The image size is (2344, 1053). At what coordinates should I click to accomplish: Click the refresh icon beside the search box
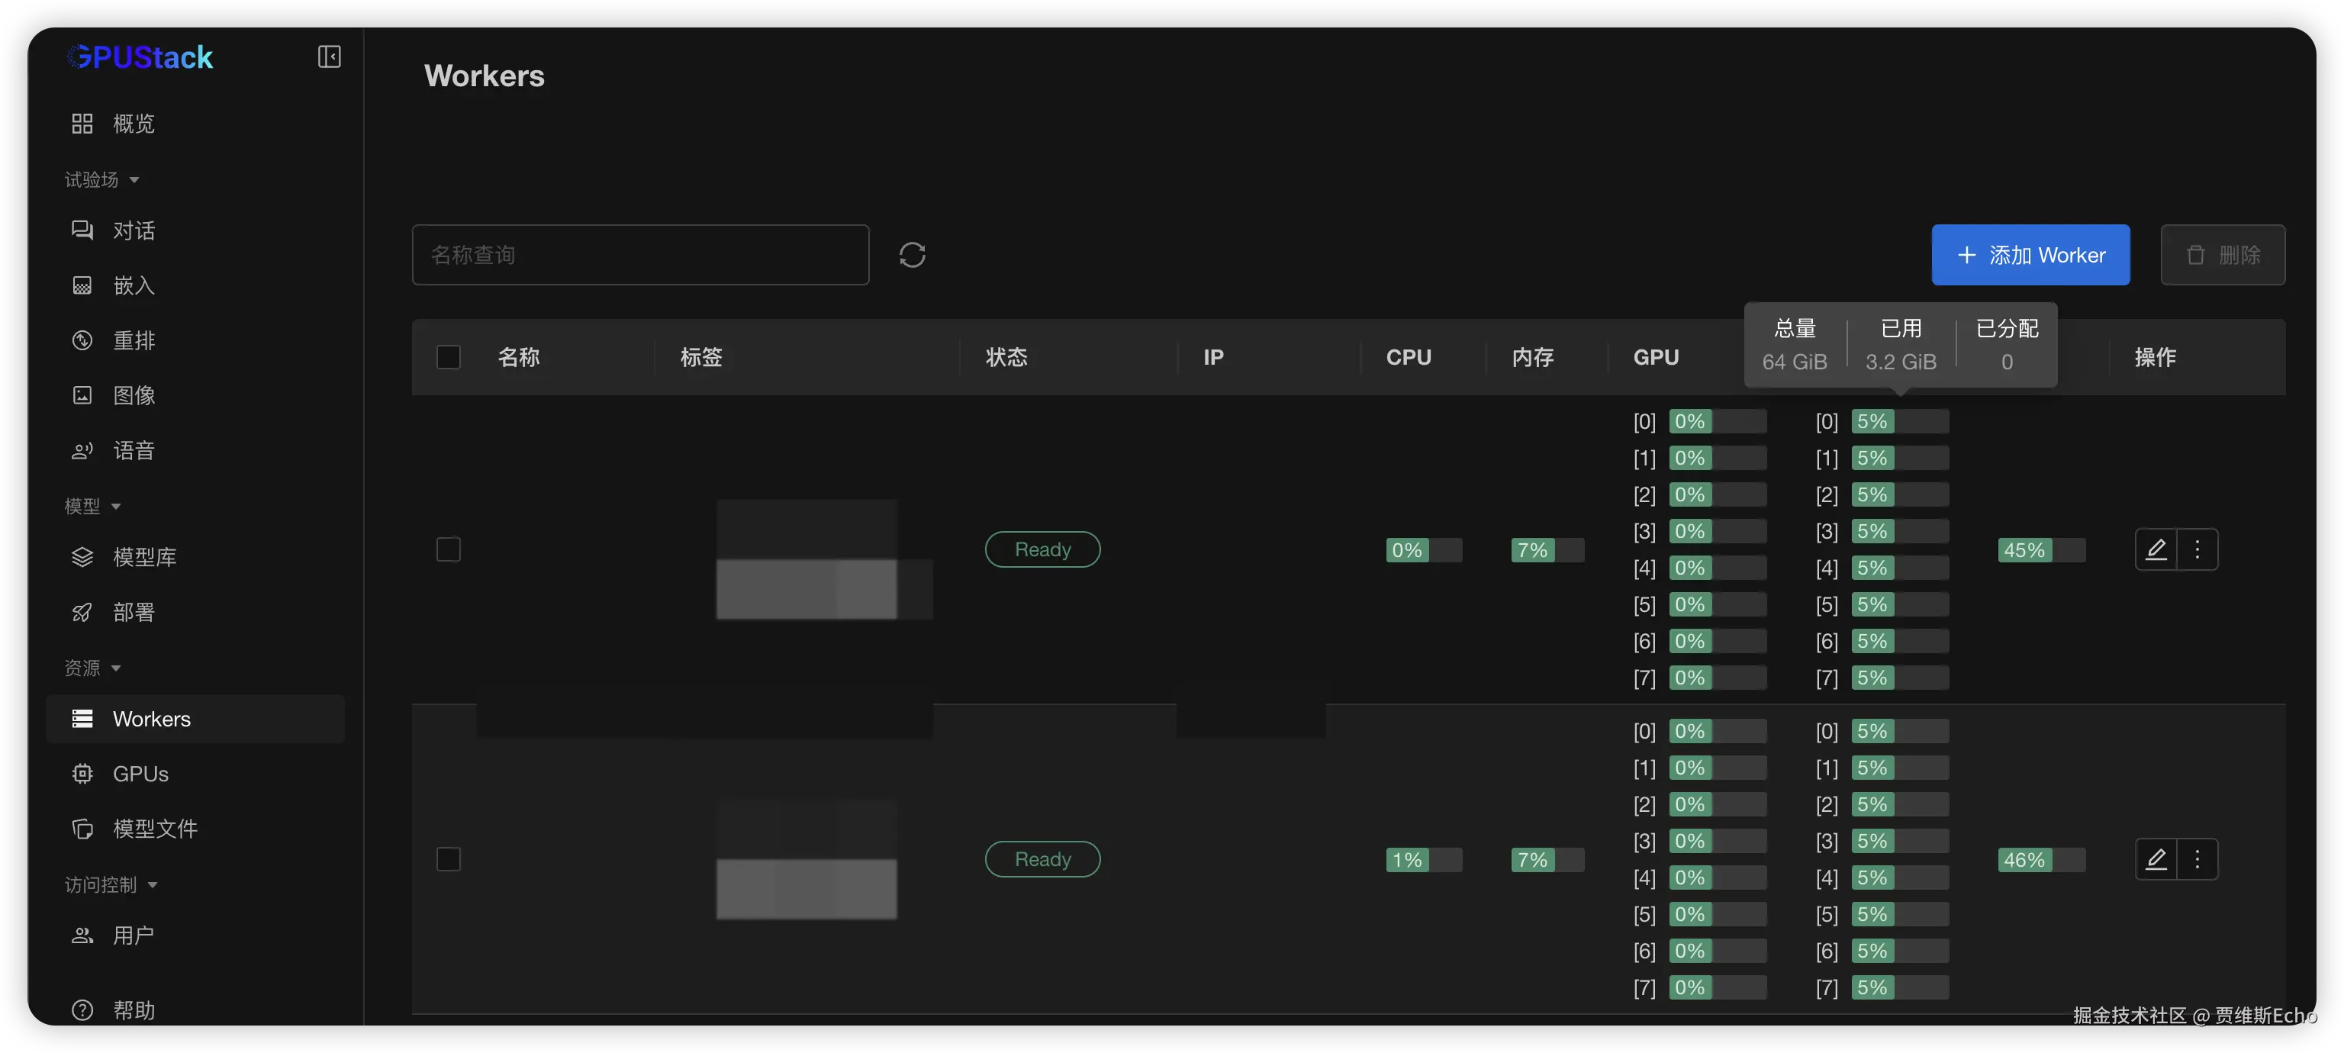(x=912, y=255)
